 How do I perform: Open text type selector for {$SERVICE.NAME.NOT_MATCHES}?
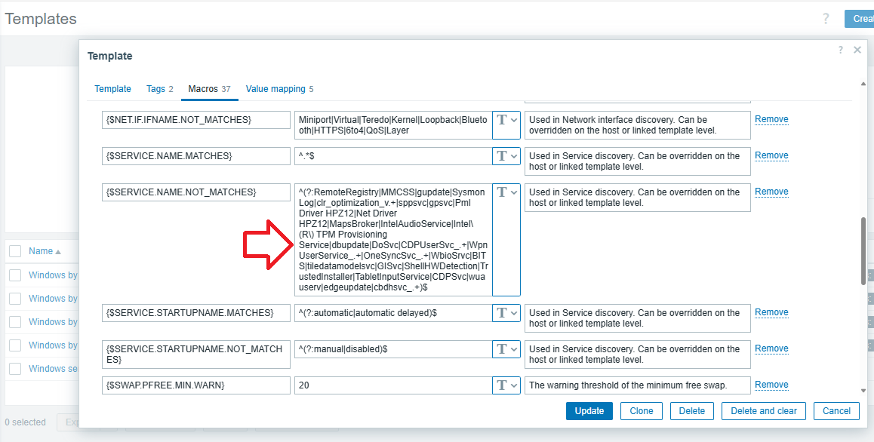[506, 192]
